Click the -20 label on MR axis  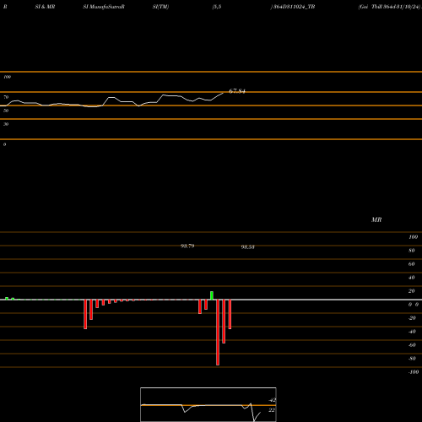412,318
